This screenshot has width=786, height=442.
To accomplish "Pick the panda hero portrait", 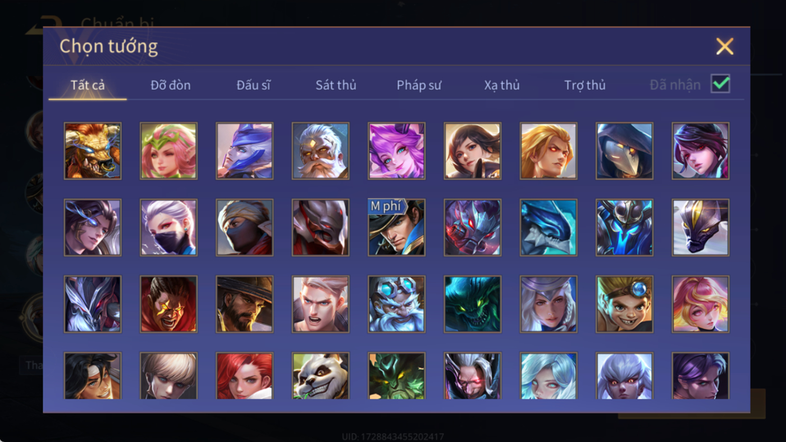I will [x=321, y=376].
